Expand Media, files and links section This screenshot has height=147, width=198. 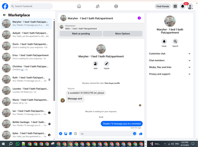170,67
